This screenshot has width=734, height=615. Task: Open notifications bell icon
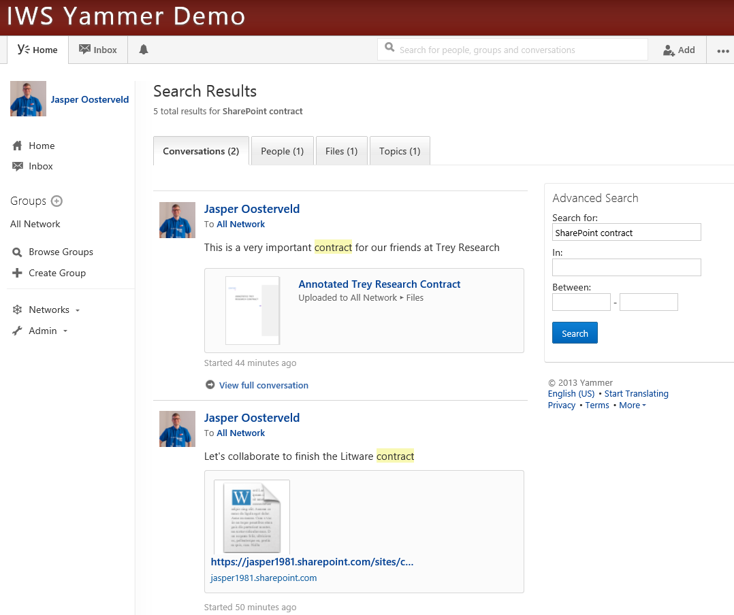pyautogui.click(x=144, y=50)
